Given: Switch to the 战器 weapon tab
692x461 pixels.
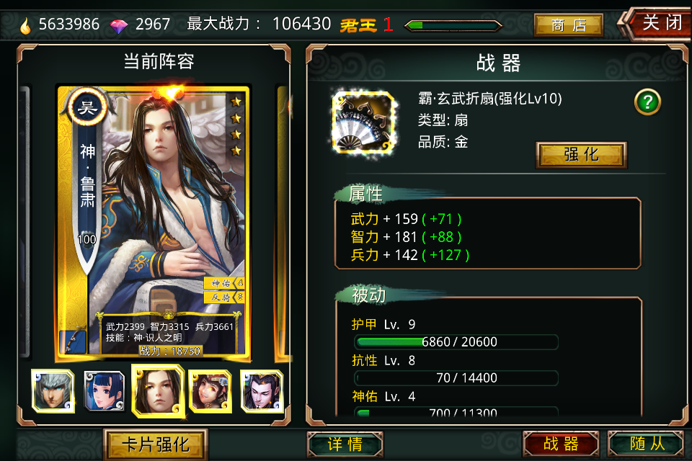Looking at the screenshot, I should pos(561,444).
